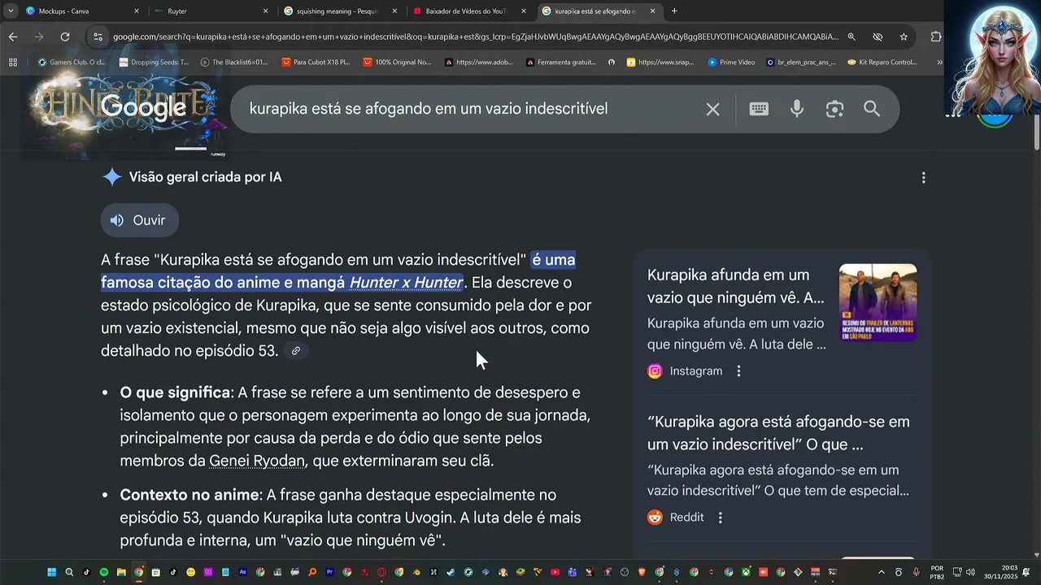
Task: Open Google Lens image search
Action: click(834, 109)
